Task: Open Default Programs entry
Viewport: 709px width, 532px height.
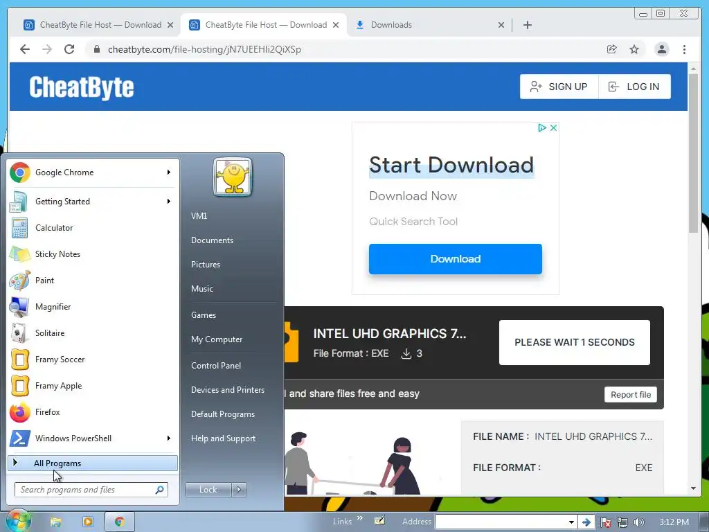Action: click(x=223, y=414)
